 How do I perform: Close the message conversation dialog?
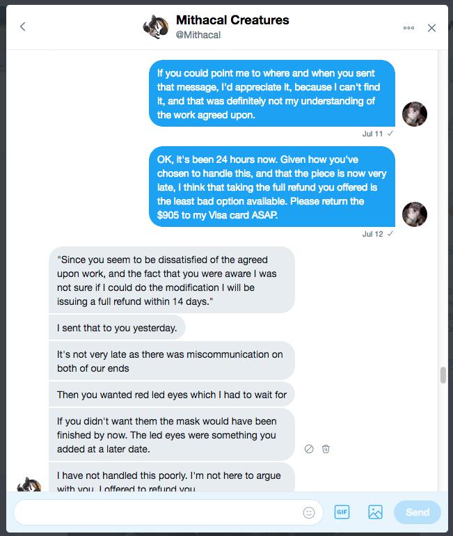click(x=431, y=28)
